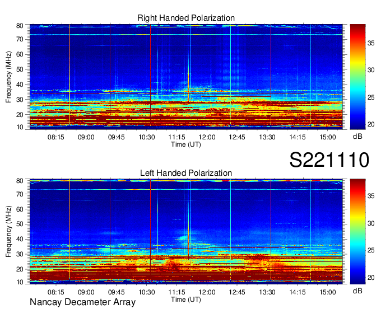Click 50 MHz tick on Right Handed plot axis
Screen dimensions: 381x309
[20, 69]
